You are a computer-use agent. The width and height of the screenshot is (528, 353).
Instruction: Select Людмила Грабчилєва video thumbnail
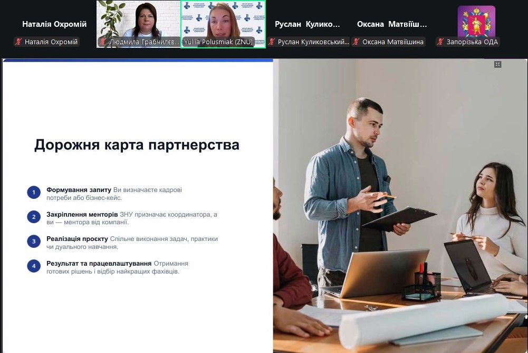[x=138, y=24]
